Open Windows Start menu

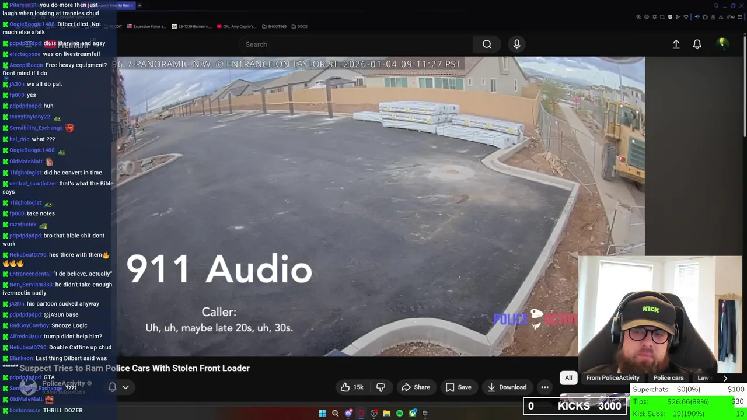click(x=322, y=413)
